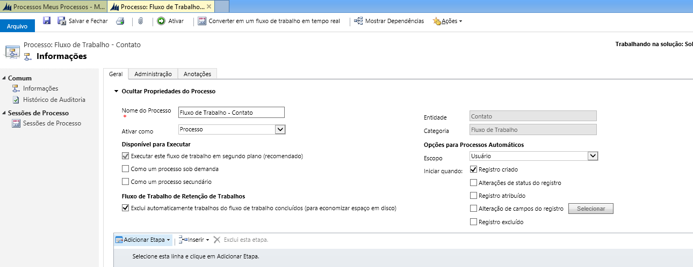Expand the Escopo dropdown list
This screenshot has height=267, width=693.
coord(593,156)
